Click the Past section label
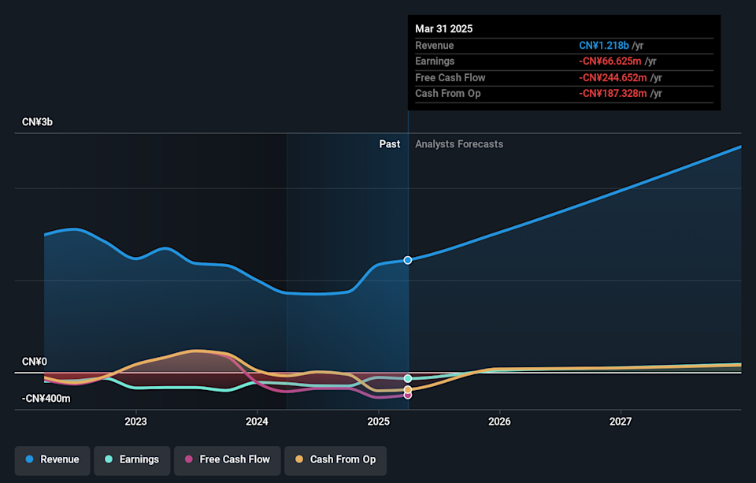This screenshot has width=756, height=483. [389, 144]
